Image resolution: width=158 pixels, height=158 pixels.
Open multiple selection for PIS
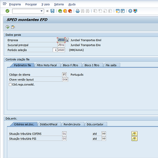[x=135, y=139]
